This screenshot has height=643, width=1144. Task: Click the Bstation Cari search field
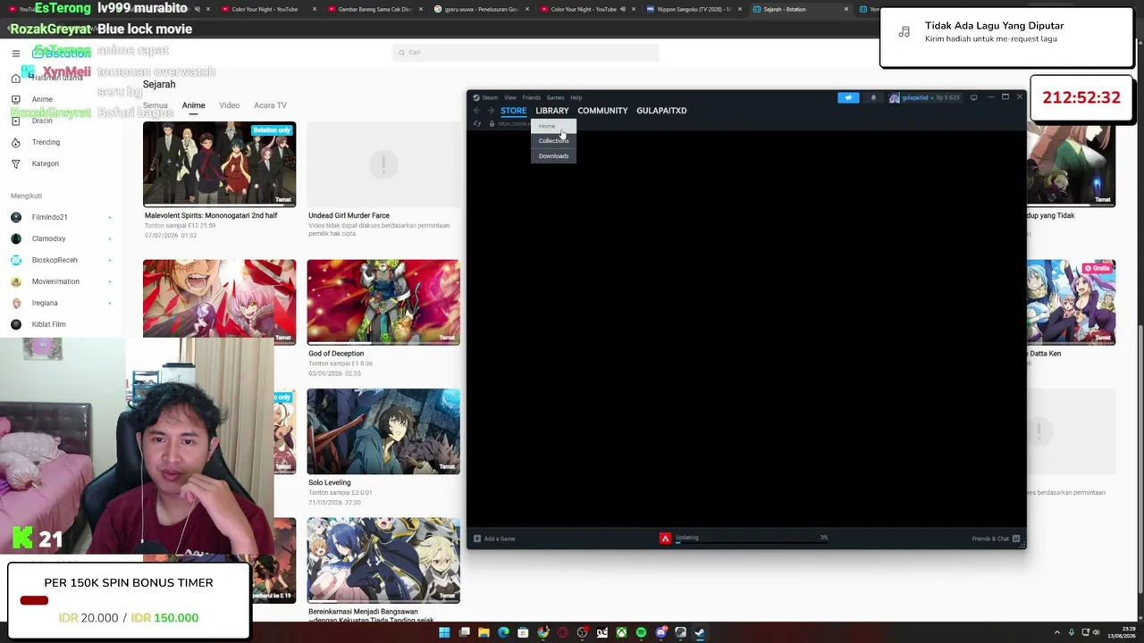click(525, 53)
